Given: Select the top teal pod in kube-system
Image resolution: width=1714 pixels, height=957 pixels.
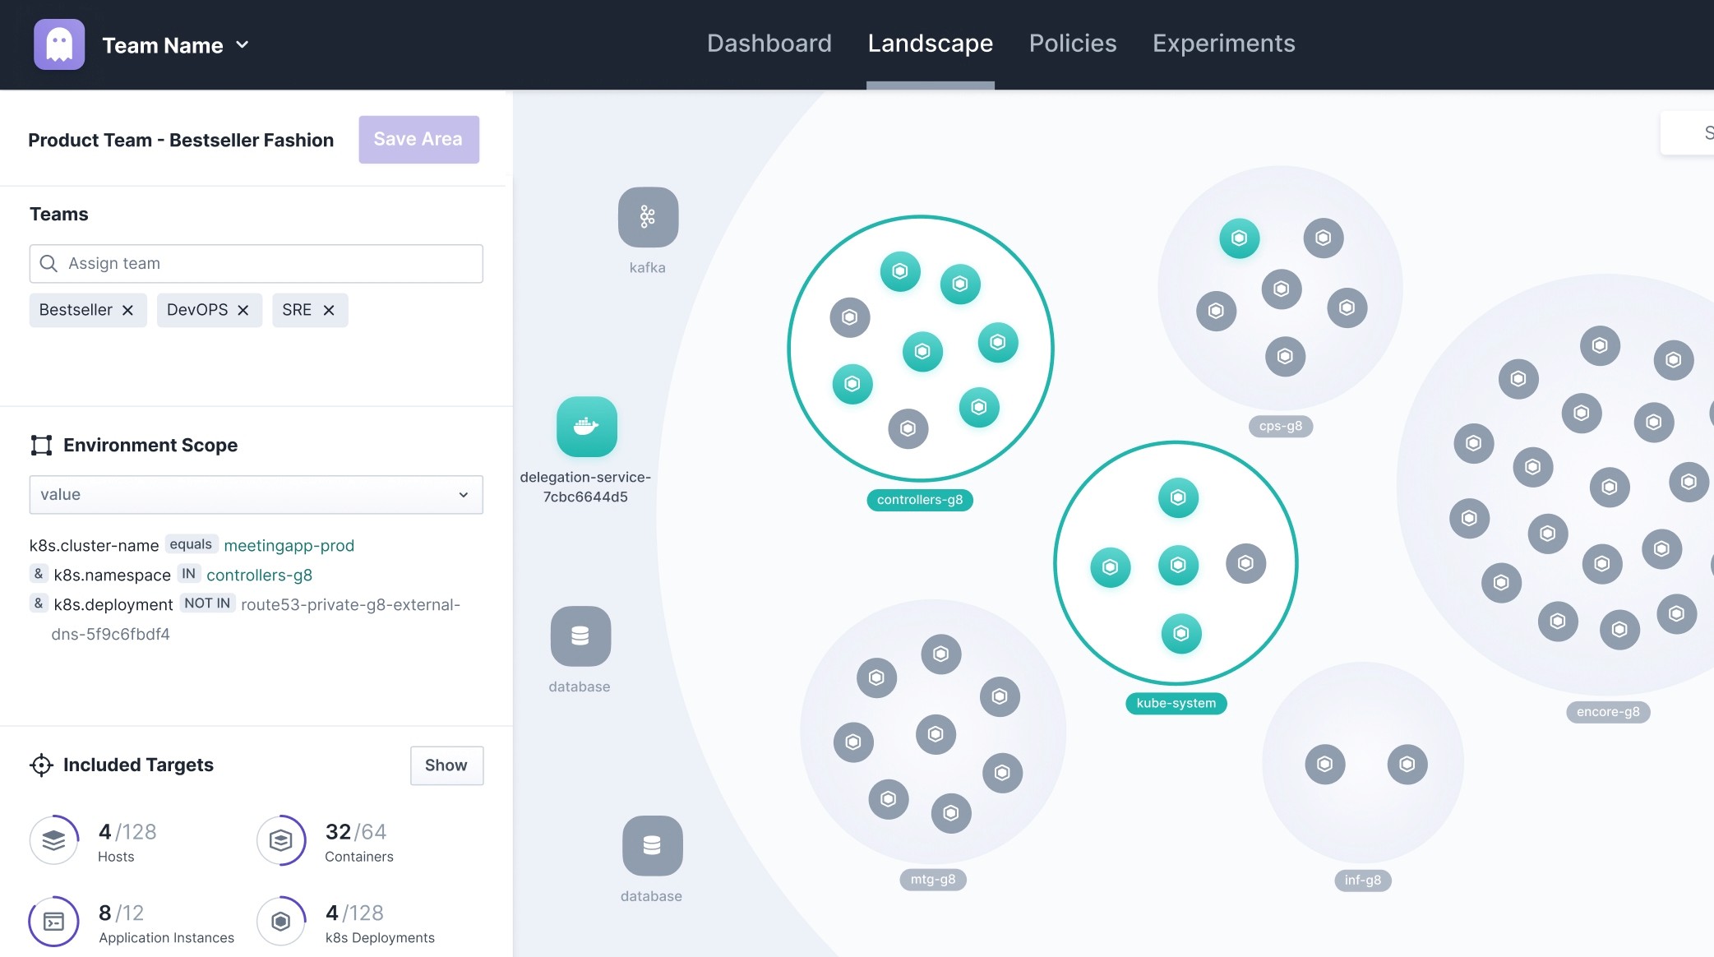Looking at the screenshot, I should point(1178,497).
